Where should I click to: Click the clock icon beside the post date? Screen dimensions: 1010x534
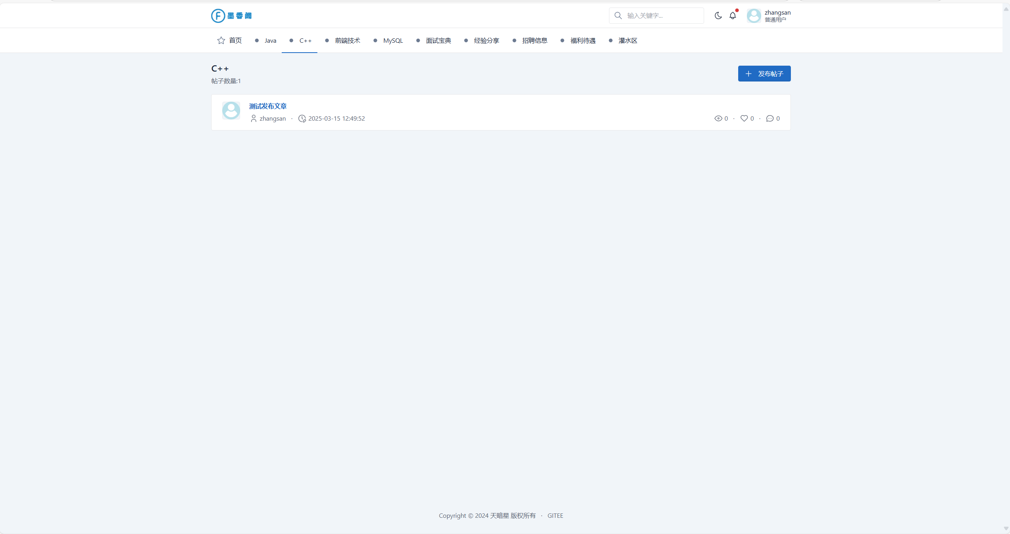point(302,119)
